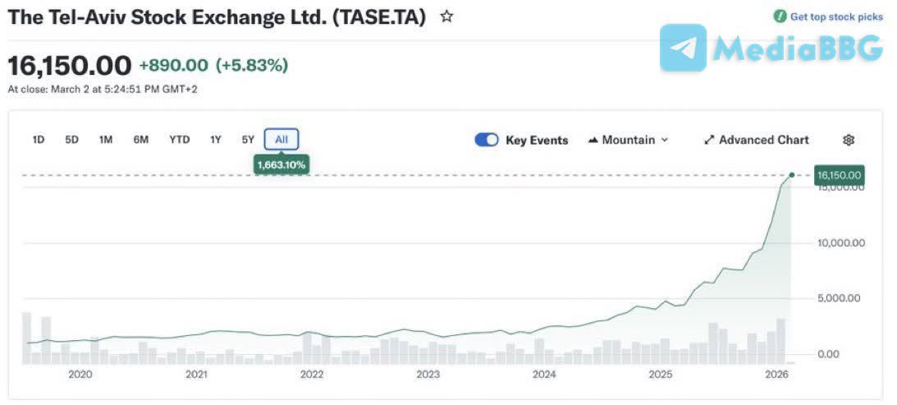Select the 1D time range
The height and width of the screenshot is (405, 897).
[x=39, y=140]
